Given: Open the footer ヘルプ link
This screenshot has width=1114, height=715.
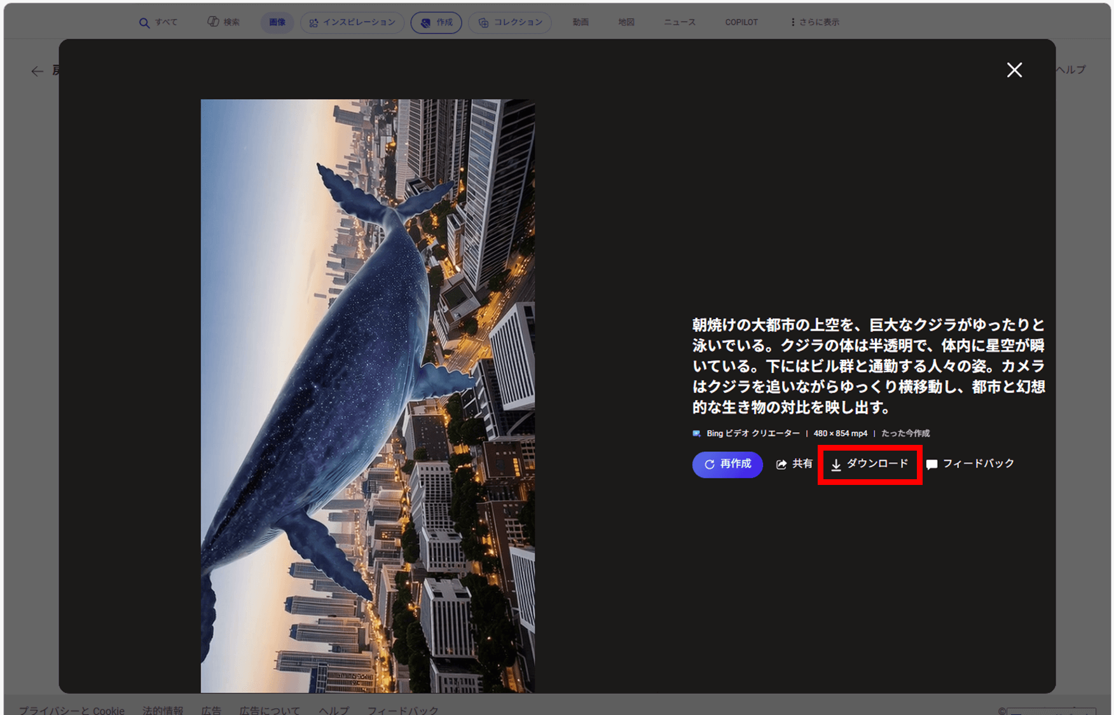Looking at the screenshot, I should [334, 710].
